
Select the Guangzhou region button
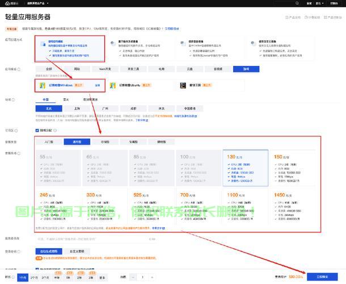coord(105,108)
